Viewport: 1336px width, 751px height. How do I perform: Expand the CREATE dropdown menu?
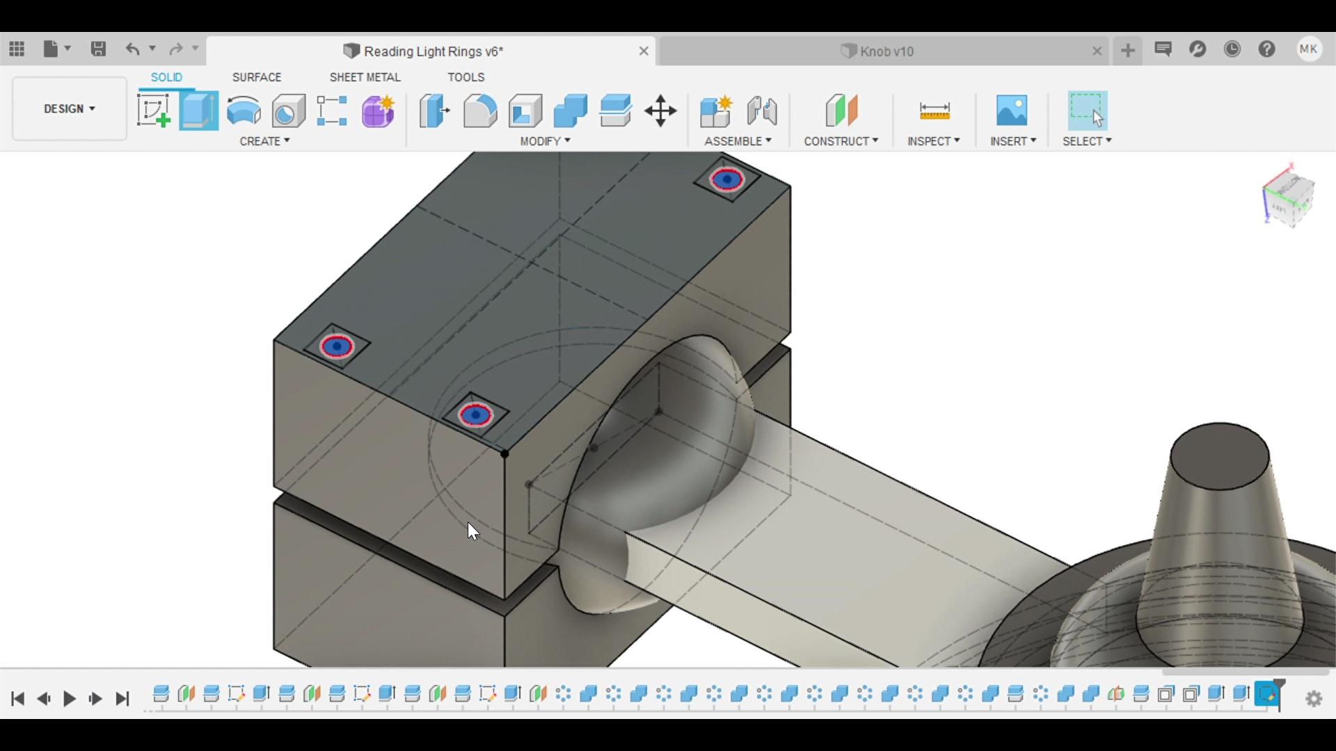pyautogui.click(x=264, y=141)
